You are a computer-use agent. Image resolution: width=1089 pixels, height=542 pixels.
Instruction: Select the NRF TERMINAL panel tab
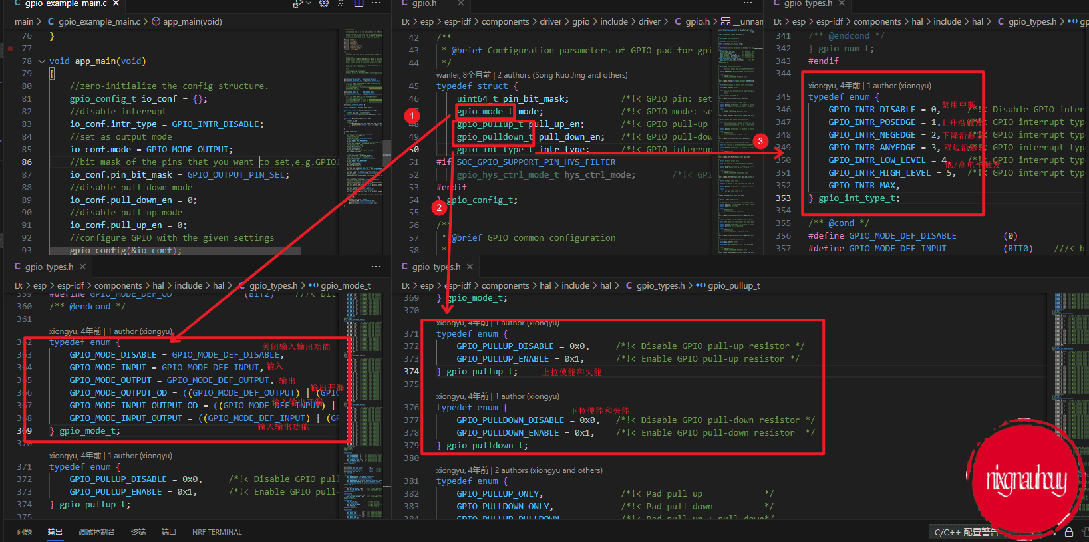tap(217, 532)
